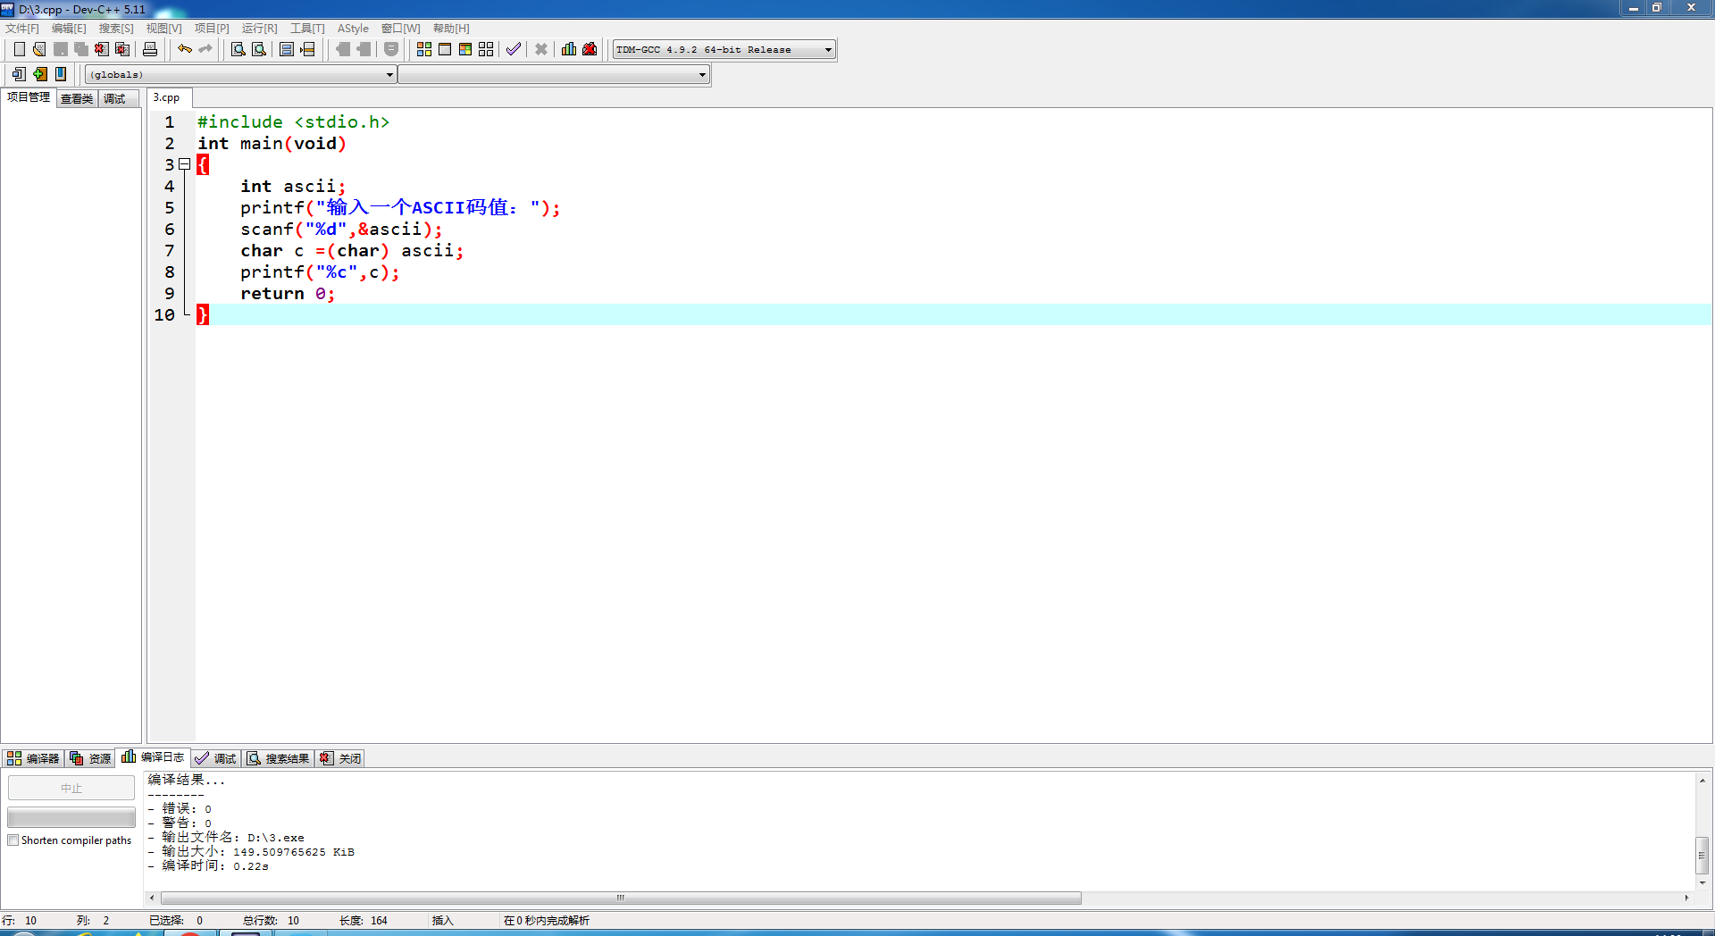
Task: Start debugging with the checkmark icon
Action: [514, 49]
